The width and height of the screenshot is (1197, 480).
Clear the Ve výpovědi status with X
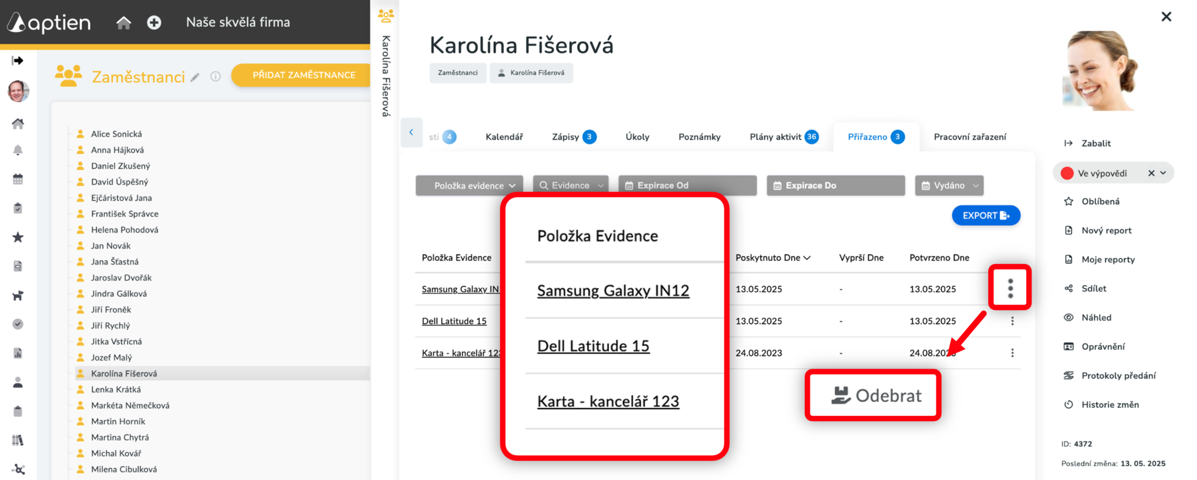click(x=1151, y=173)
